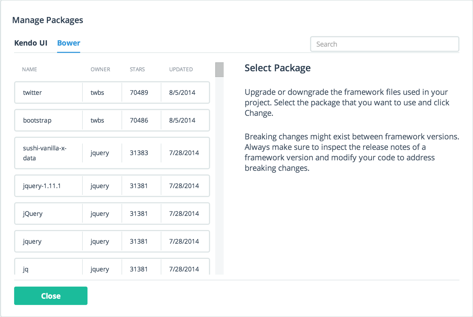Click twbs owner in twitter row
The height and width of the screenshot is (317, 473).
point(97,93)
